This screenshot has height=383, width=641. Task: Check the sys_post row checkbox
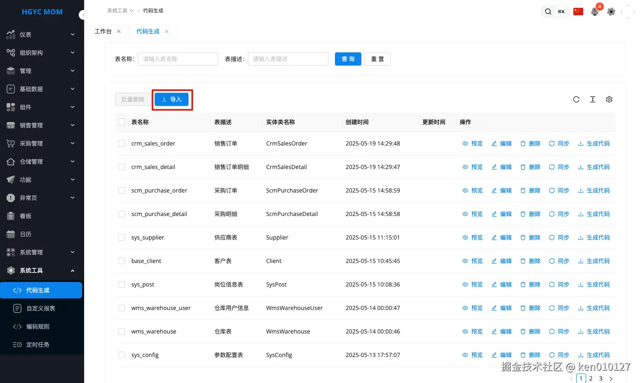(x=122, y=284)
